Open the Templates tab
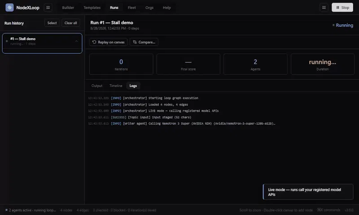Image resolution: width=359 pixels, height=215 pixels. (x=92, y=8)
